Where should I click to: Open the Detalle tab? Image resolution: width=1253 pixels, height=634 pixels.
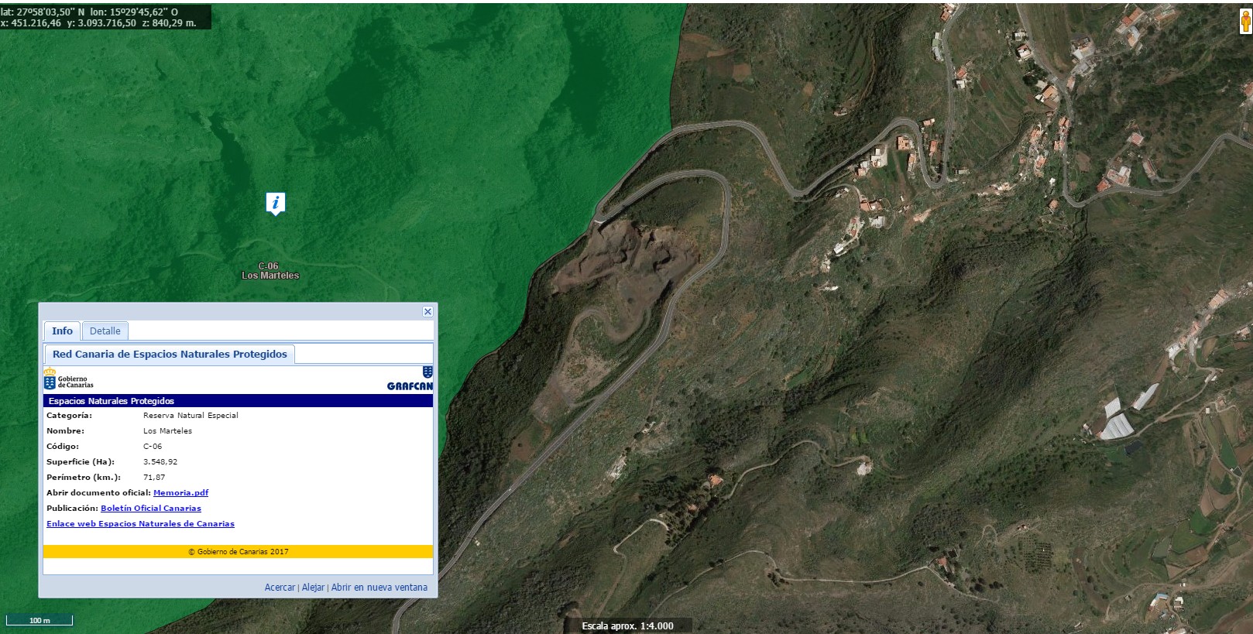[105, 331]
